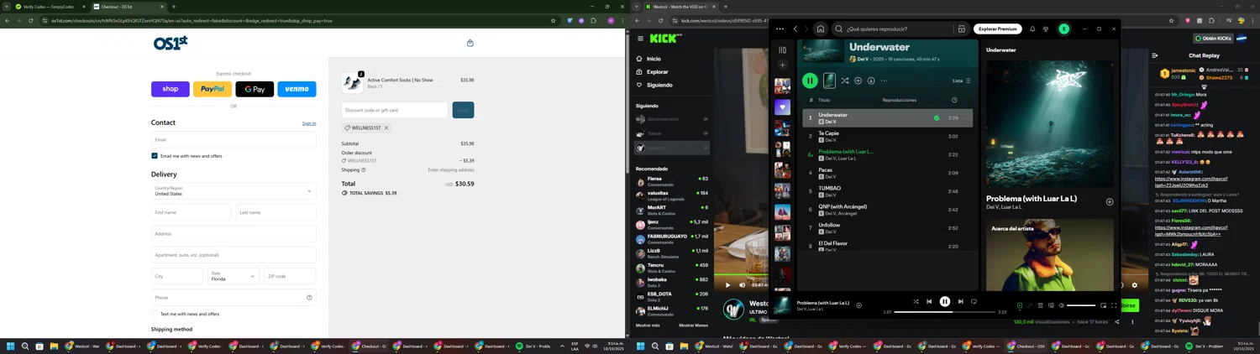Open the Sign in link in Contact

(x=309, y=123)
